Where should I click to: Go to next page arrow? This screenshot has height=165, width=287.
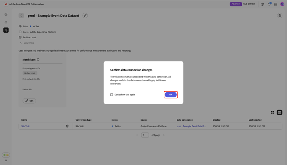click(x=164, y=135)
